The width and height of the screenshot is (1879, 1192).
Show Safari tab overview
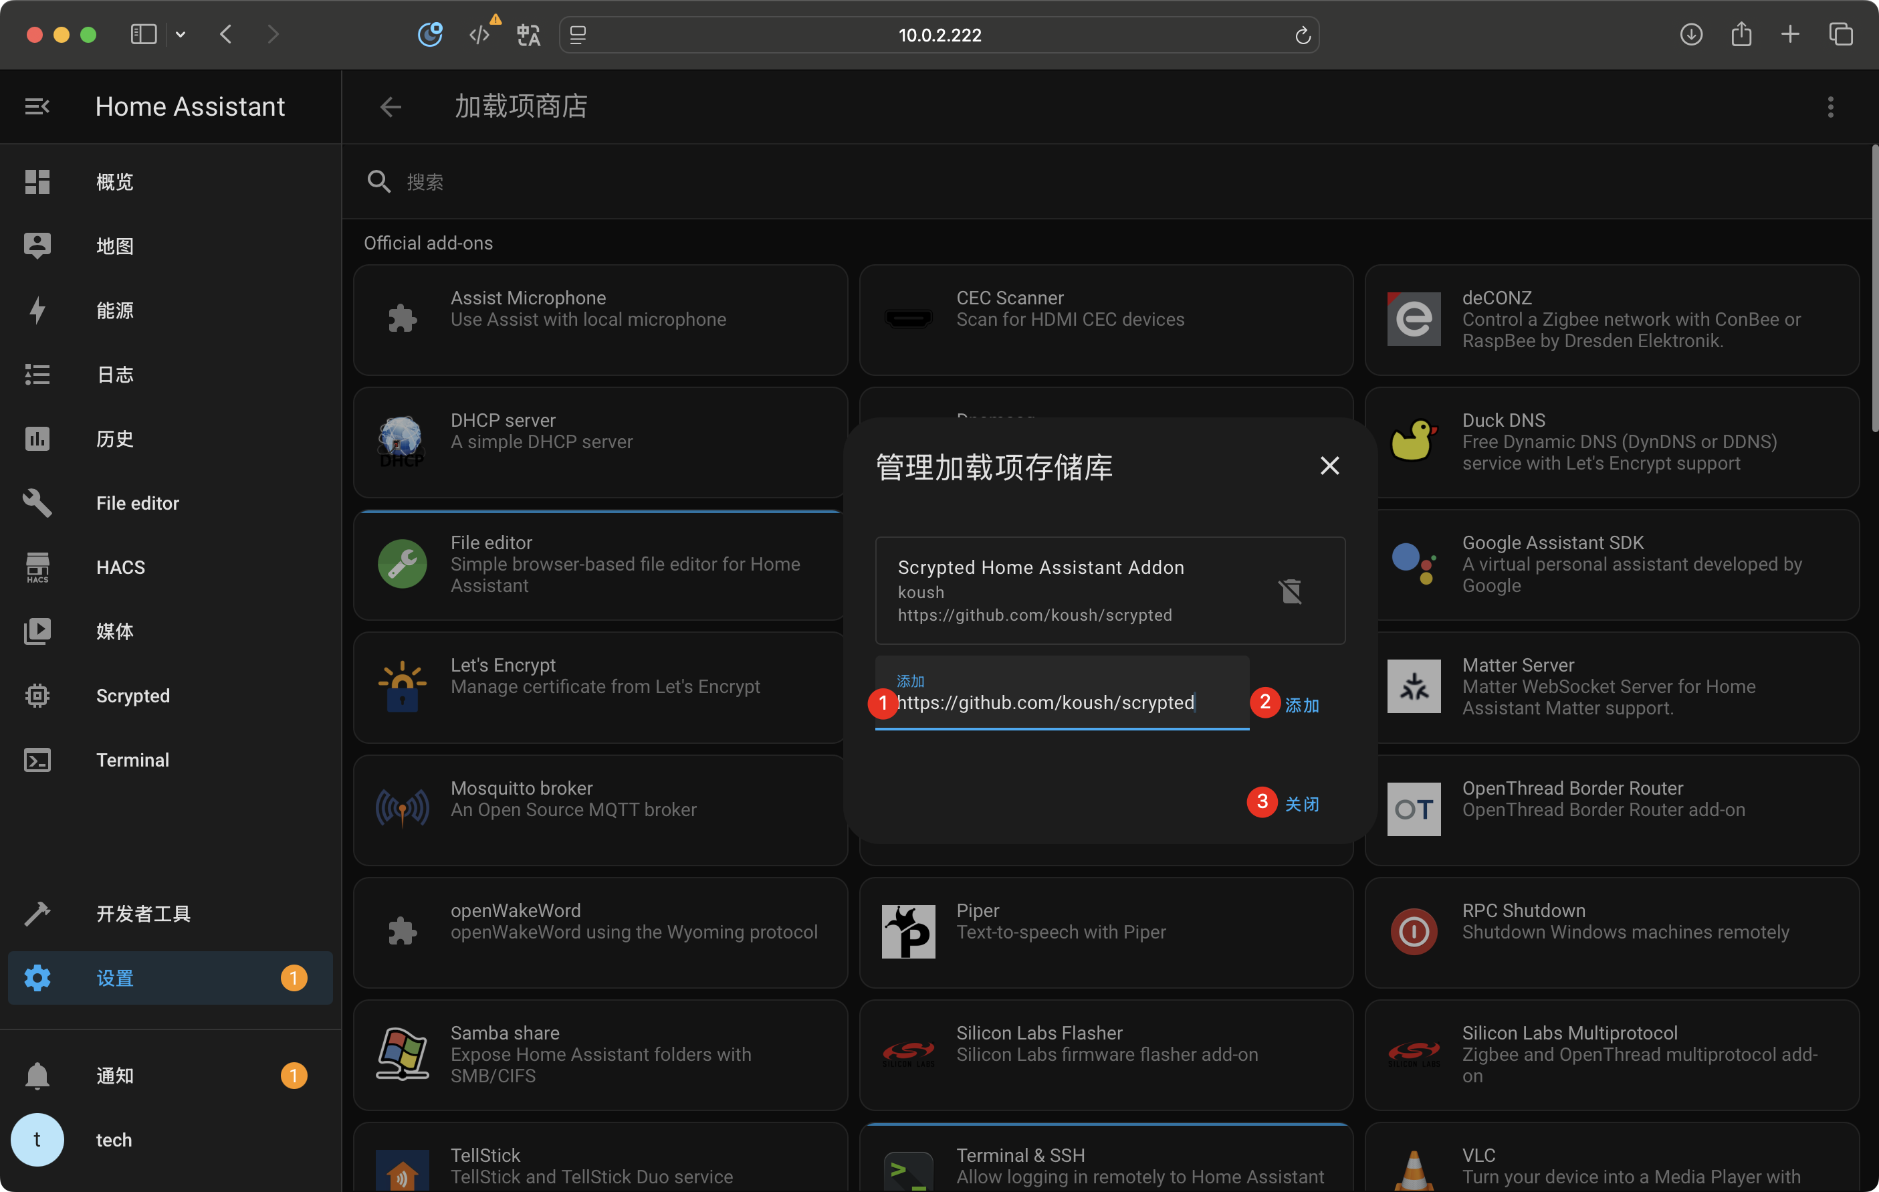1841,34
